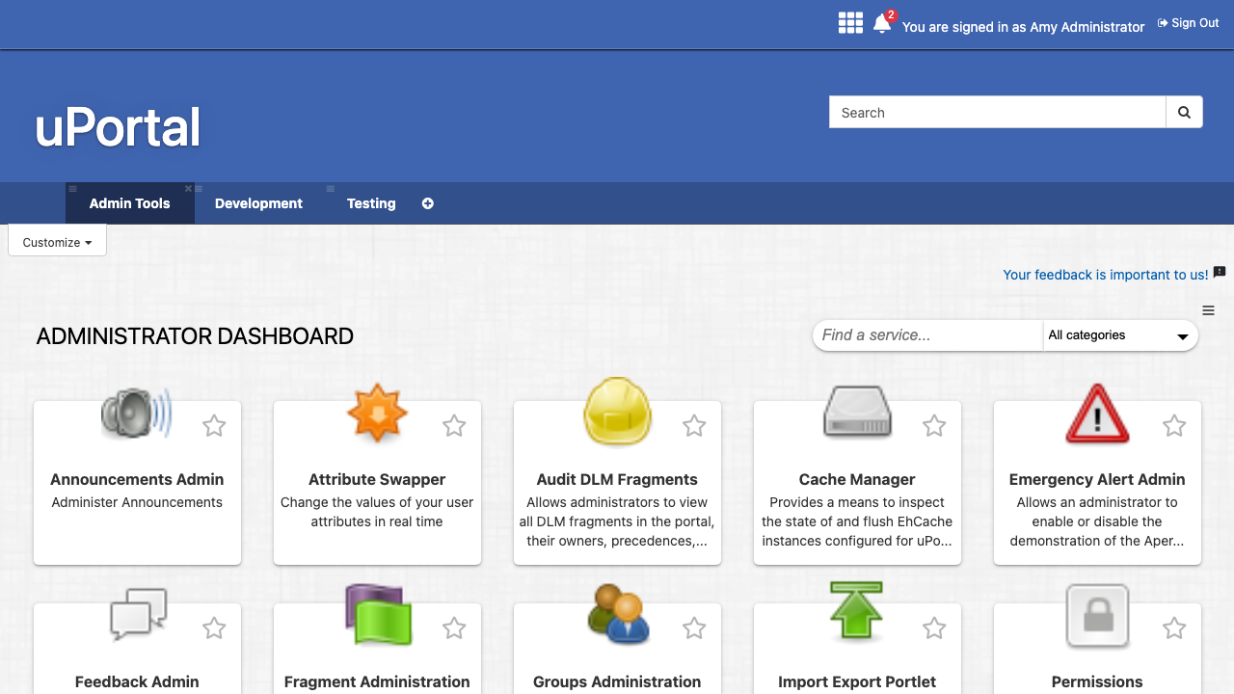Open the Cache Manager title link
1234x694 pixels.
click(x=857, y=479)
